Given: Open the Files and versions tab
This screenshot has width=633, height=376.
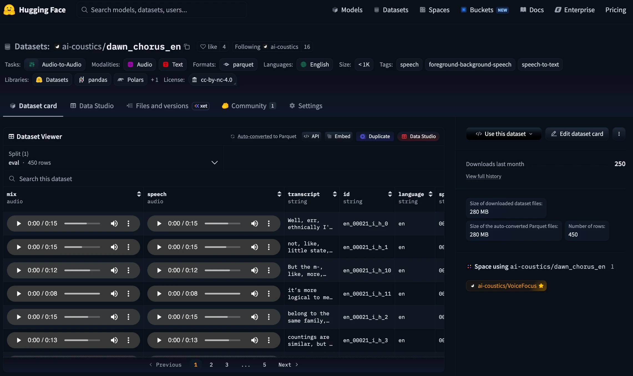Looking at the screenshot, I should (162, 106).
